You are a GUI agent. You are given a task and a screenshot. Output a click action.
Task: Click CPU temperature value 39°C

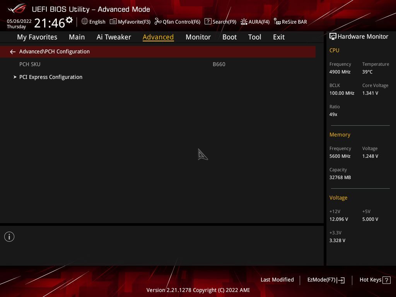click(x=367, y=72)
